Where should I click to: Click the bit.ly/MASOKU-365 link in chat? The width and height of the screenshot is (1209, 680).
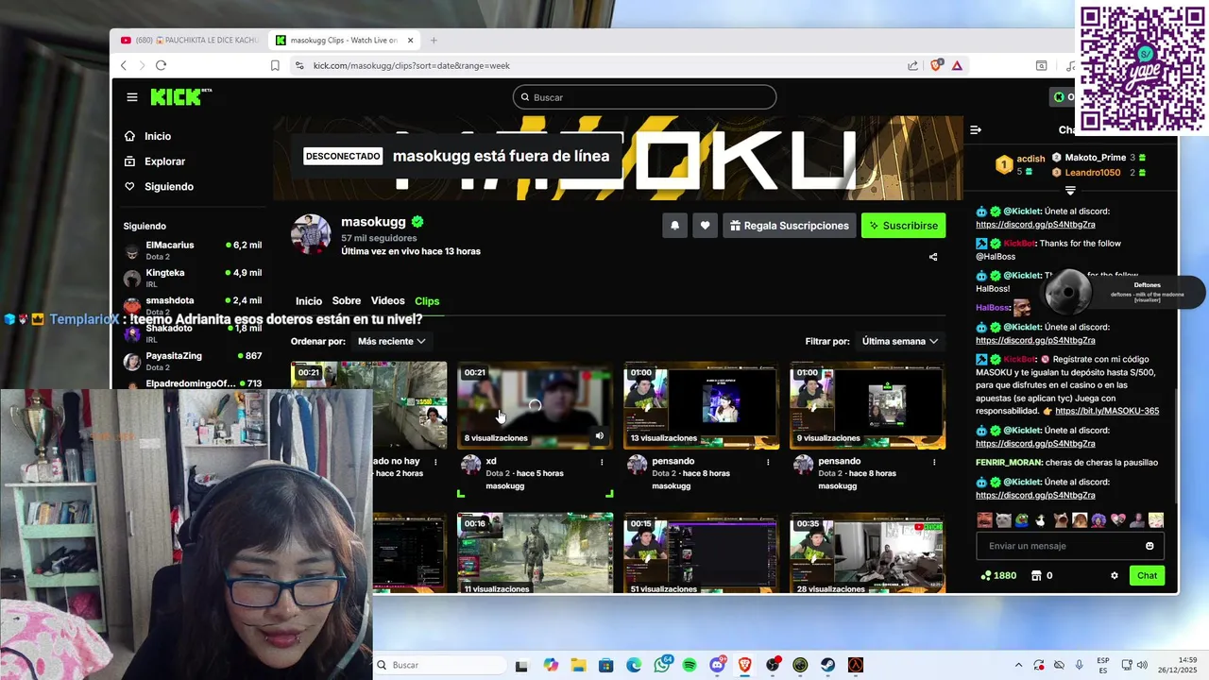[x=1107, y=411]
